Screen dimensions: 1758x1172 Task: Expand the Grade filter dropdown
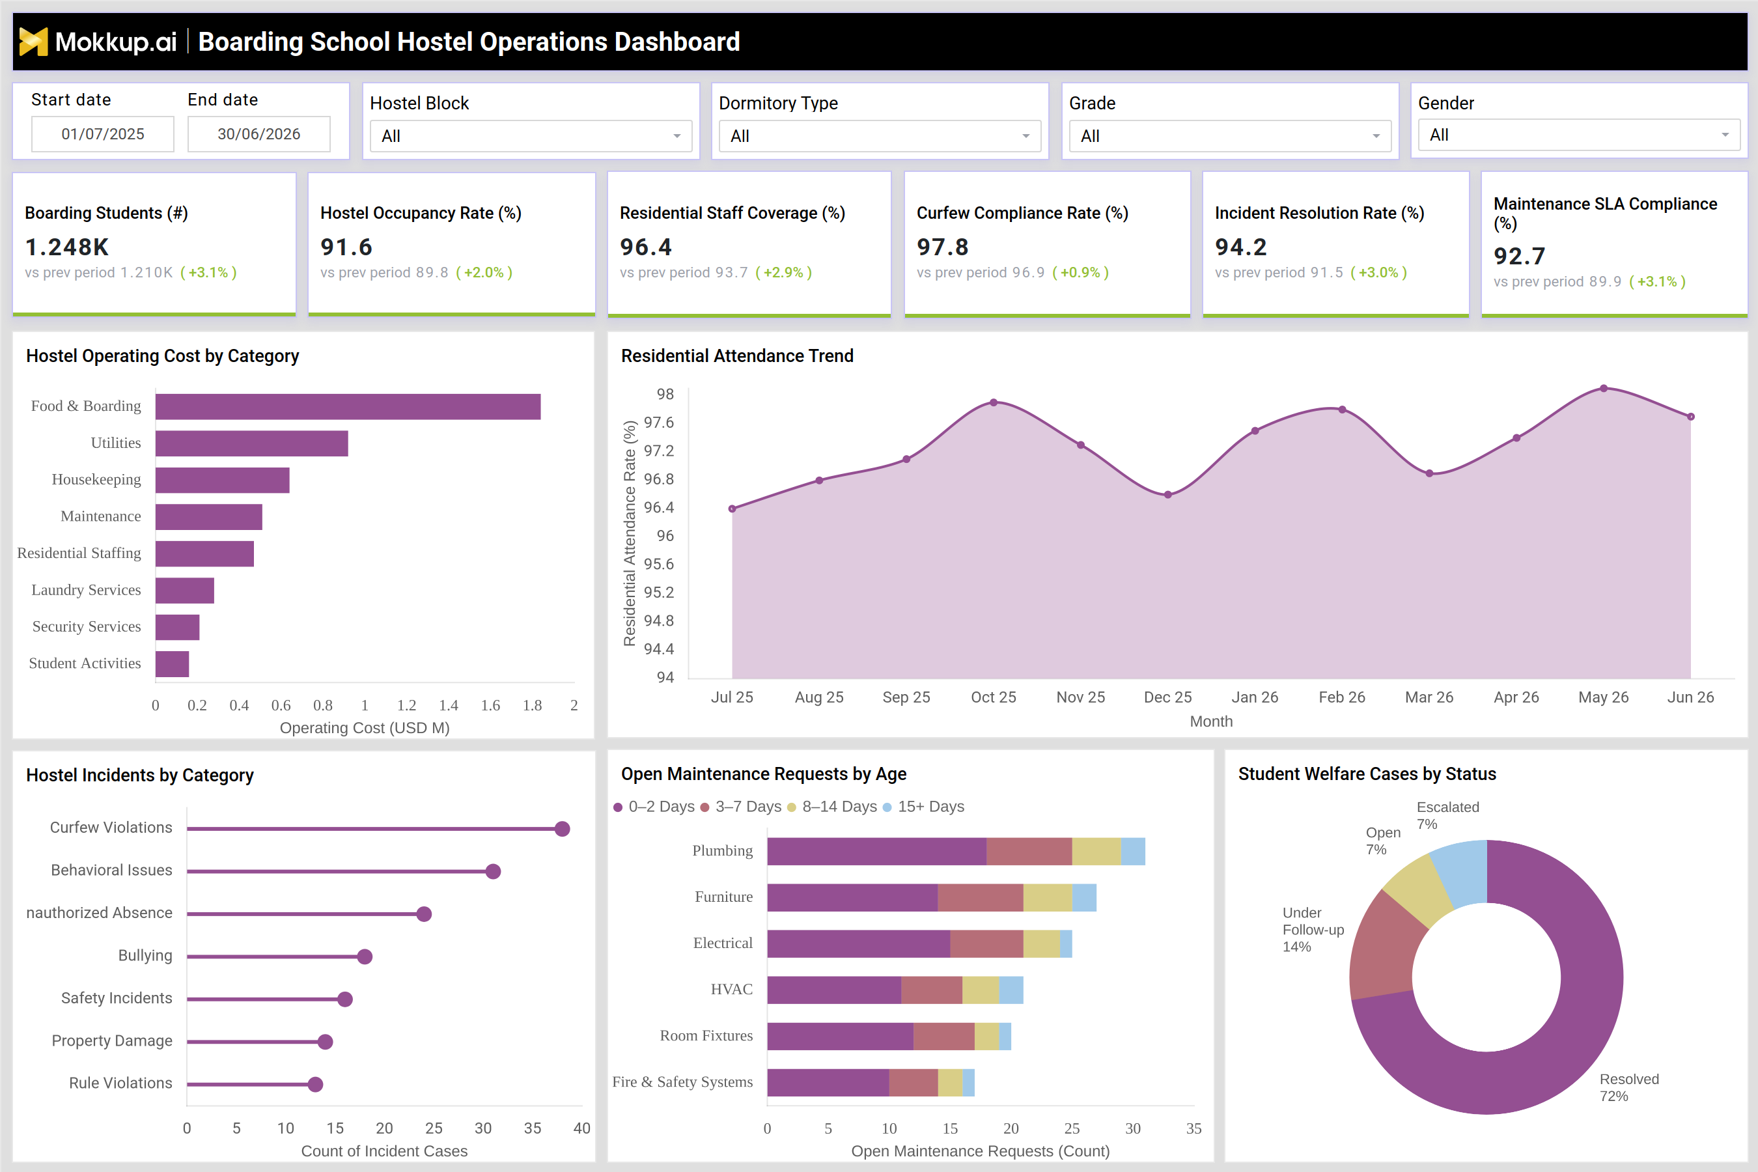pyautogui.click(x=1229, y=136)
